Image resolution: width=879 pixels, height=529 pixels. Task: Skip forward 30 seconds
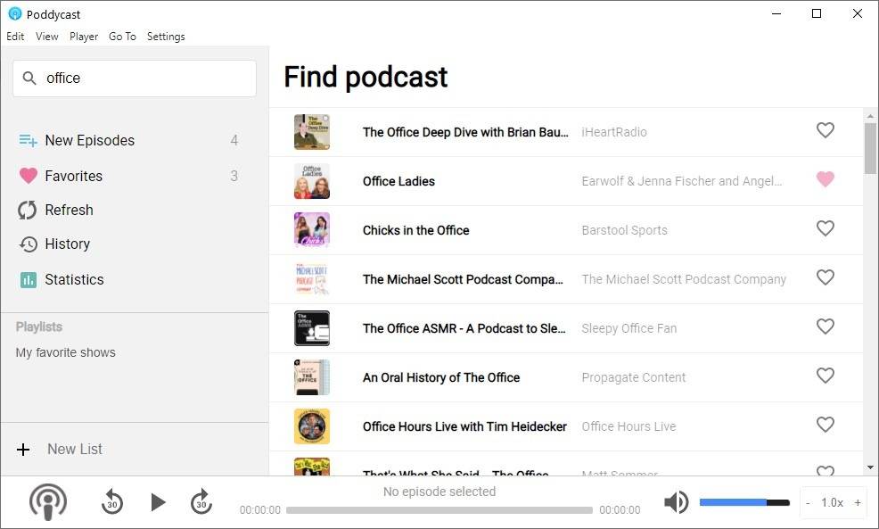(201, 501)
